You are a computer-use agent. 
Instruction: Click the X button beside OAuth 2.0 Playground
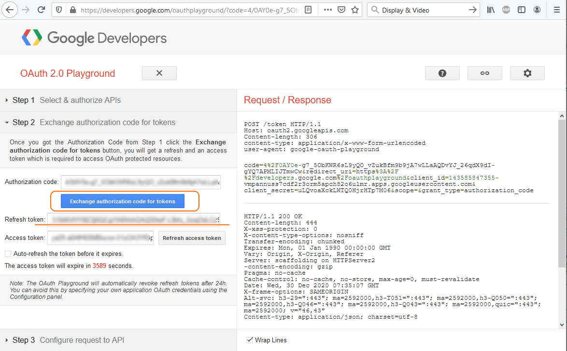coord(159,73)
